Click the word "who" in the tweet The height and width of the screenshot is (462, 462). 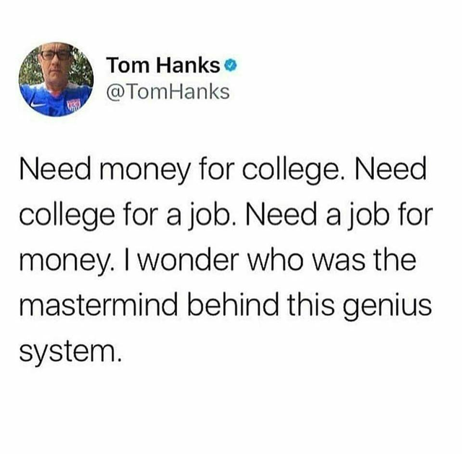(276, 260)
